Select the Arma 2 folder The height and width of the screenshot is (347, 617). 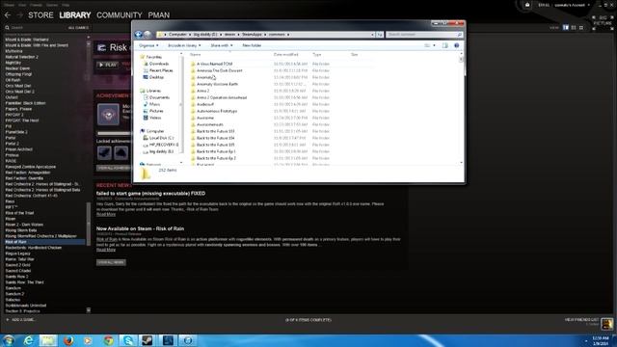coord(203,91)
